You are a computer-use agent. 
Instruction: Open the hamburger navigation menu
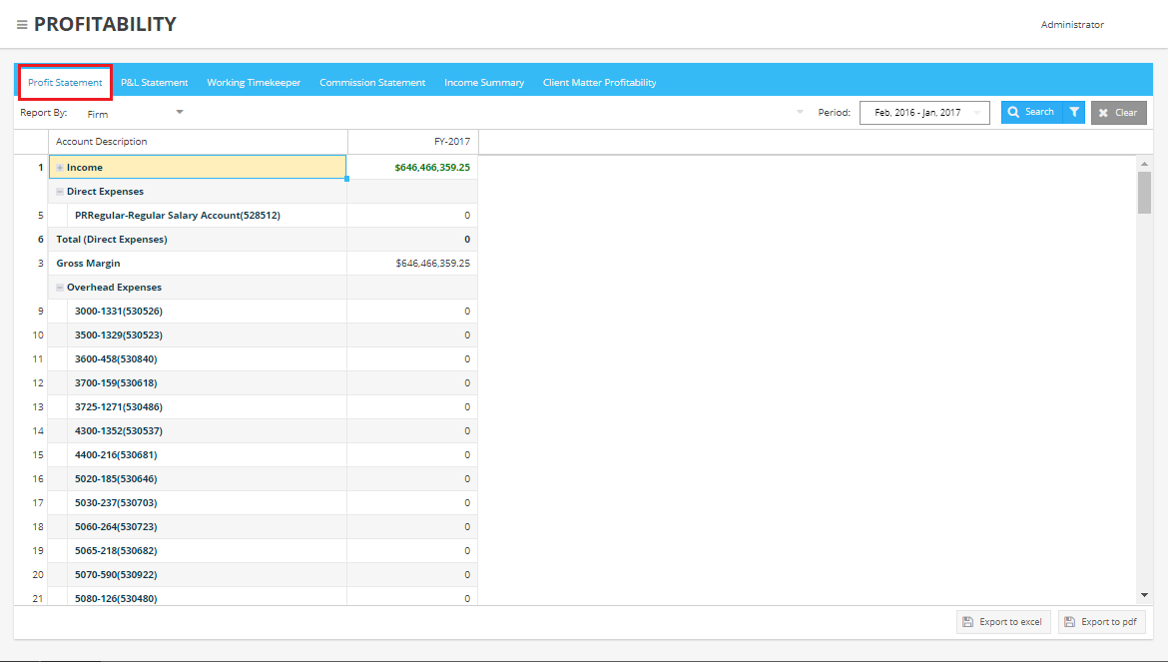coord(22,25)
